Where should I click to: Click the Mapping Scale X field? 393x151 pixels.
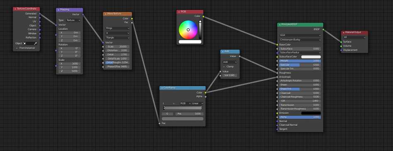[69, 64]
